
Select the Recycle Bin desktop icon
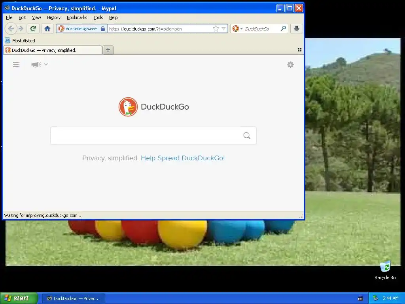point(385,270)
